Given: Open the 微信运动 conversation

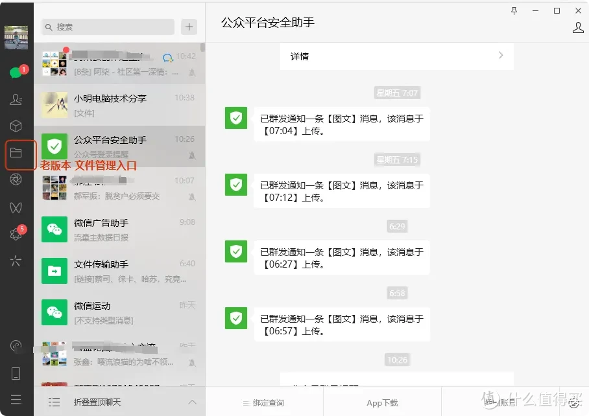Looking at the screenshot, I should coord(119,312).
